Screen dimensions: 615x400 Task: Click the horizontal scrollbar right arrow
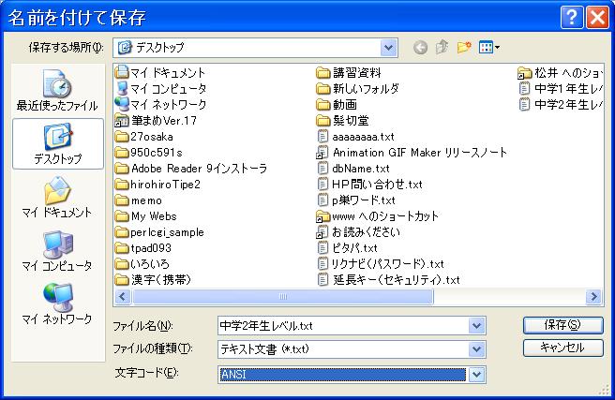pyautogui.click(x=594, y=297)
